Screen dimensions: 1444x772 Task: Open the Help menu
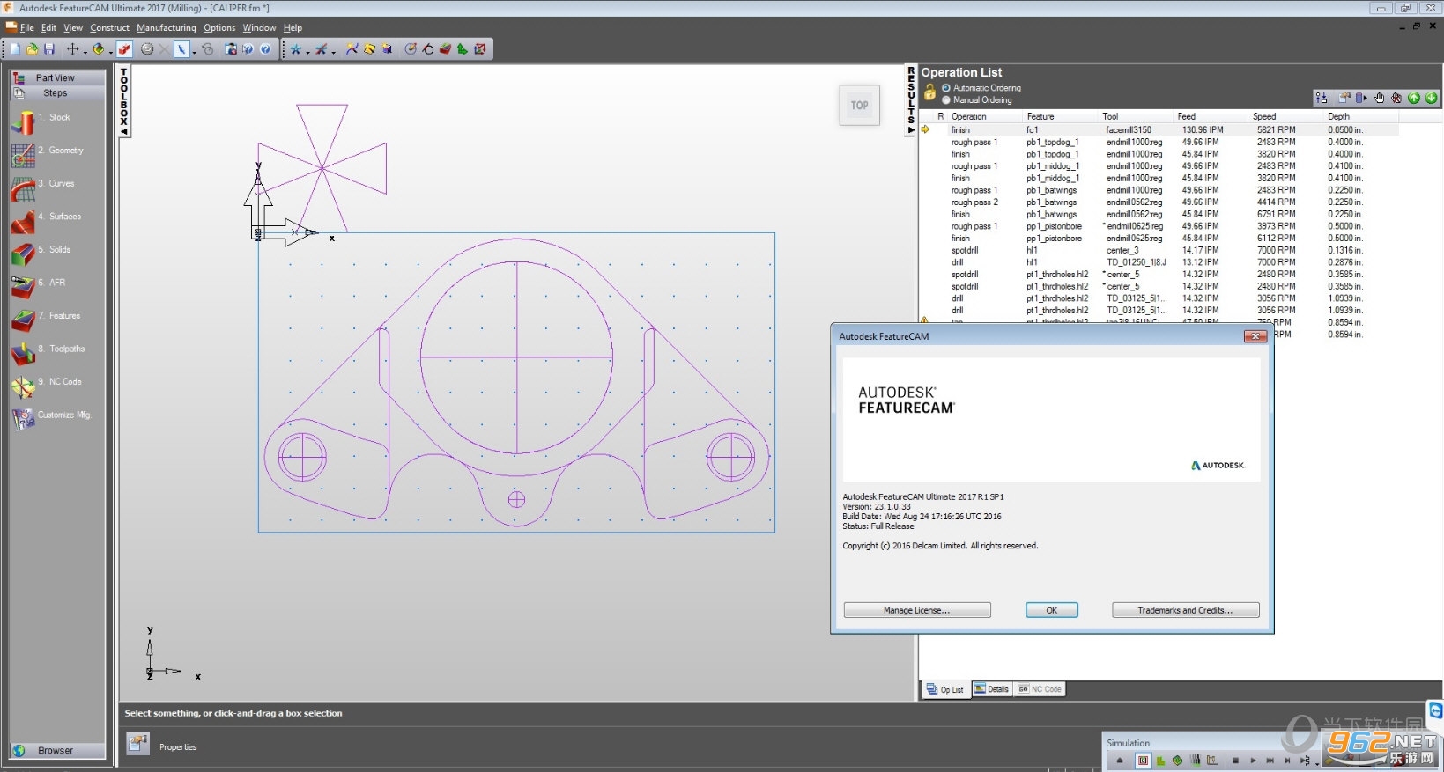(293, 27)
